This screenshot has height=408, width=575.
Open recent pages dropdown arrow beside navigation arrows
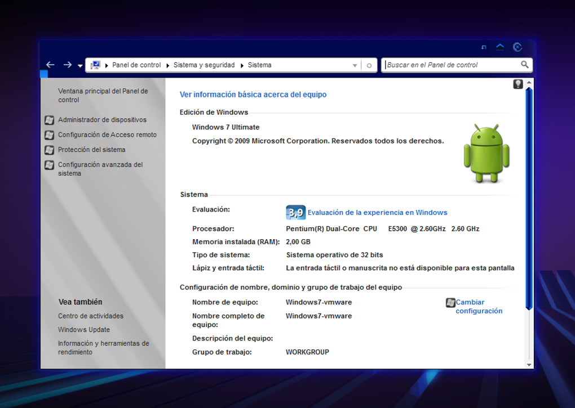[80, 66]
